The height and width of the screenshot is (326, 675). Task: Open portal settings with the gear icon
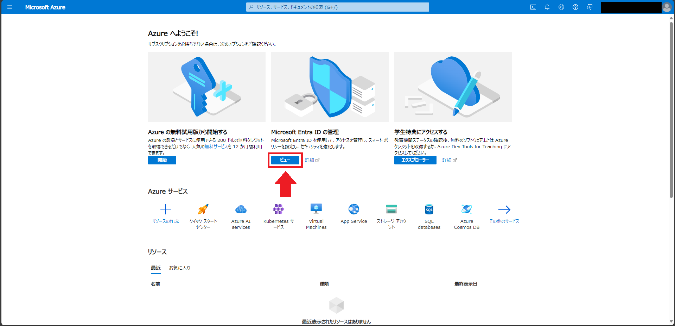pos(561,7)
